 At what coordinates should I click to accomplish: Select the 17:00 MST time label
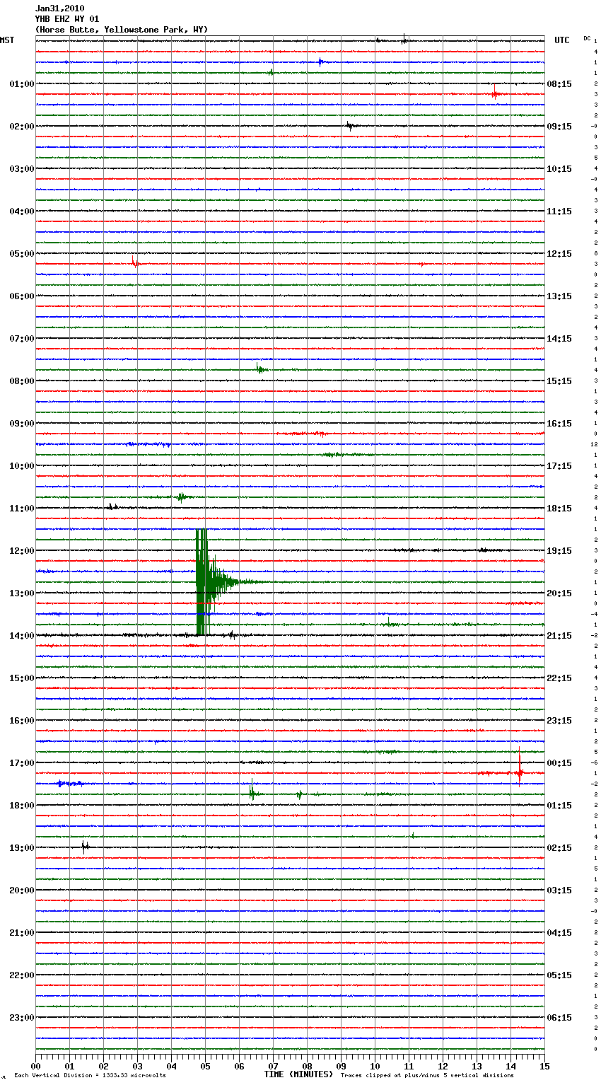pos(22,763)
